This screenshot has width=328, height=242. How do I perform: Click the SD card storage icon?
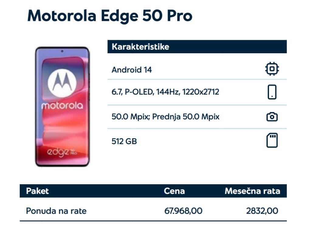coord(272,140)
